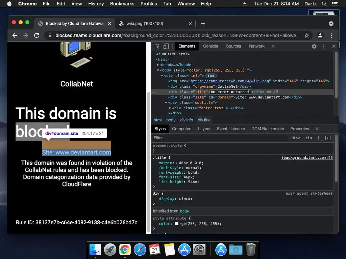Expand the div footer-text node

[x=170, y=108]
